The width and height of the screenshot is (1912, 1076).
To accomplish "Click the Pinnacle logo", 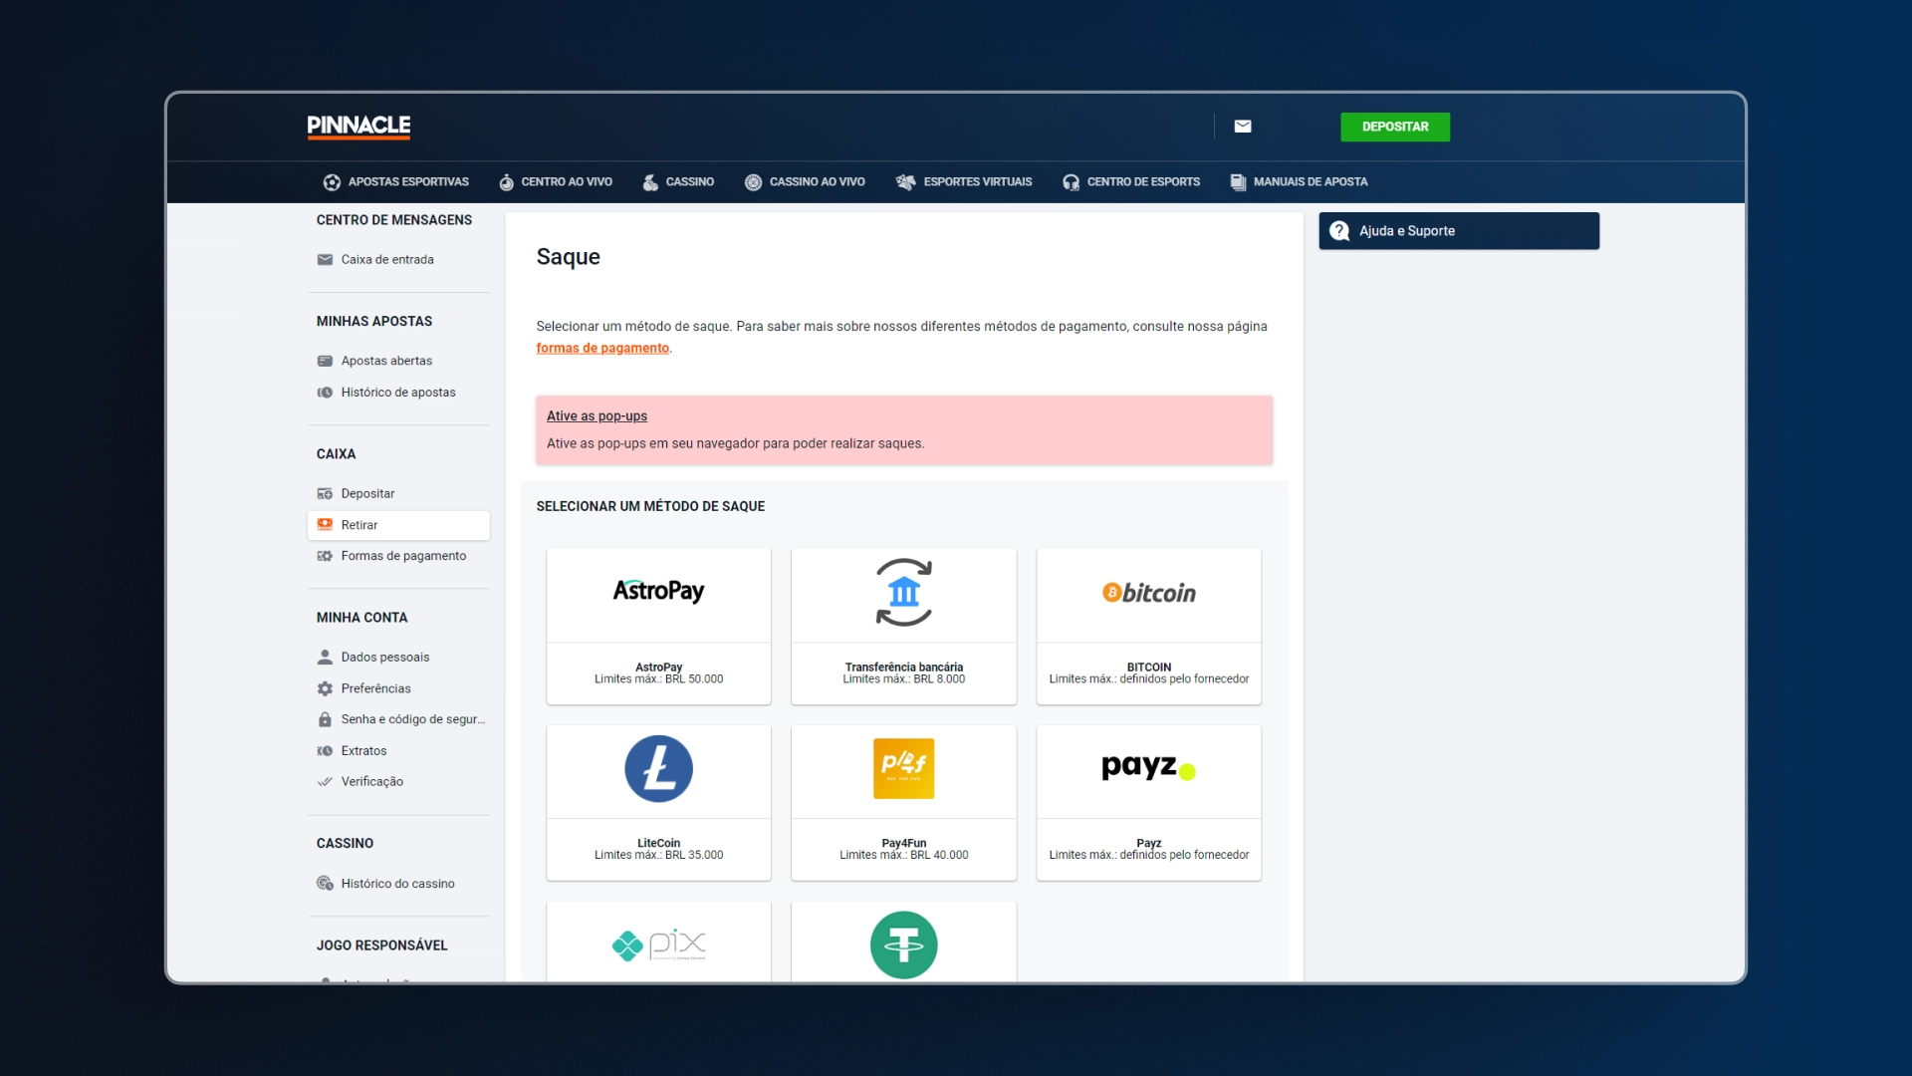I will tap(358, 126).
